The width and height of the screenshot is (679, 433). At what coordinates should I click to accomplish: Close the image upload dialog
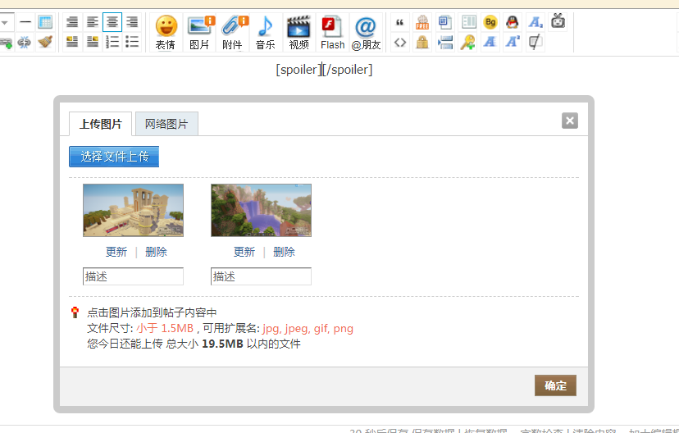click(x=569, y=121)
